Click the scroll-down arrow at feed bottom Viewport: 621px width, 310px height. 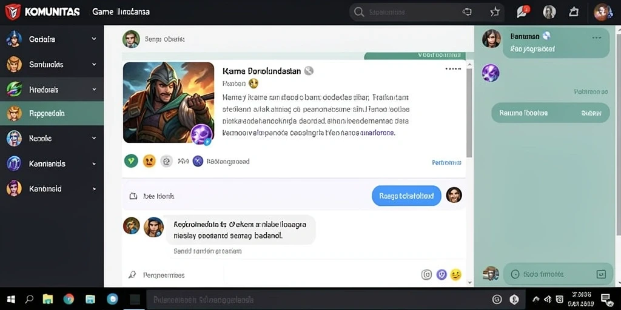[470, 282]
